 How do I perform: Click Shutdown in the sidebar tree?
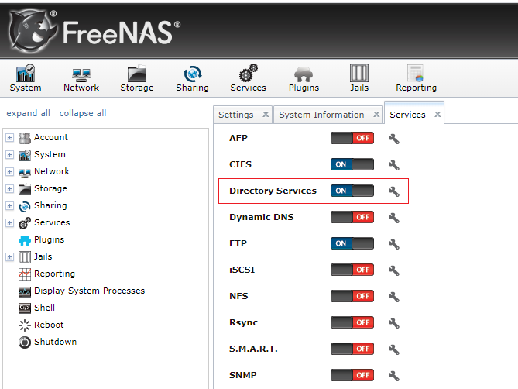(x=55, y=342)
